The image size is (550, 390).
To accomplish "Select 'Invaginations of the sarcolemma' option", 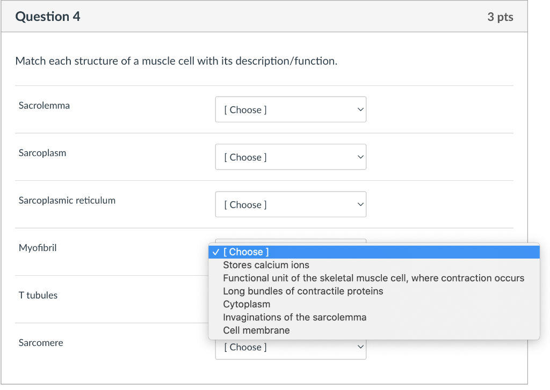I will coord(294,317).
